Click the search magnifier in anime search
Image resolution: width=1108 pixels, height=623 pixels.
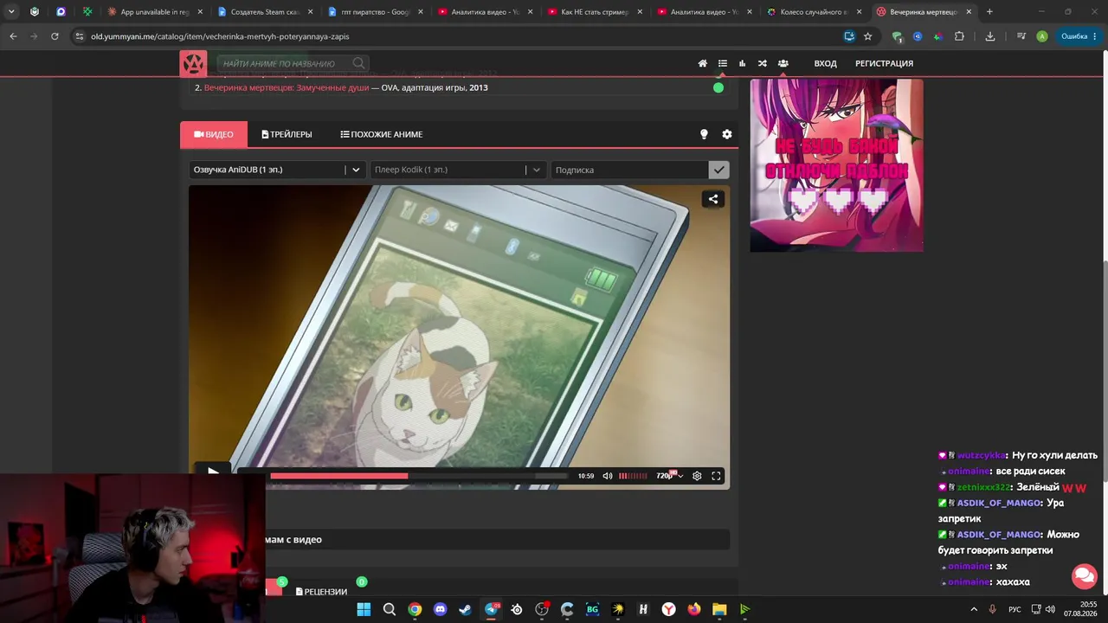point(358,63)
